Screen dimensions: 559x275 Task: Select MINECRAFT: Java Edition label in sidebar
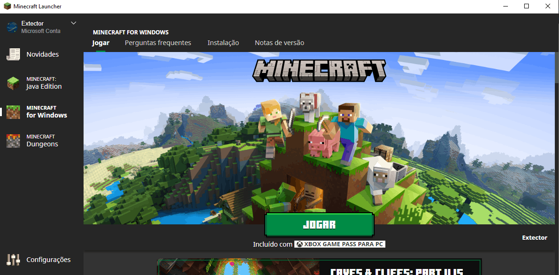44,83
